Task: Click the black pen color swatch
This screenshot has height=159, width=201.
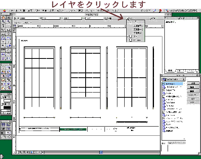Action: (7, 107)
